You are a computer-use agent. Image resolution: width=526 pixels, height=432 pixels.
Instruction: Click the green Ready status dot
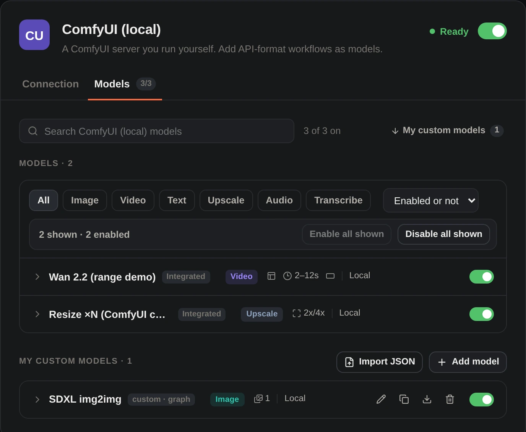tap(432, 31)
